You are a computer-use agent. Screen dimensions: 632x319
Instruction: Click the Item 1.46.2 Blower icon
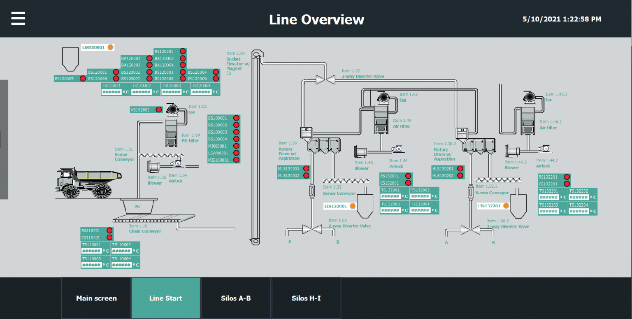(x=511, y=151)
